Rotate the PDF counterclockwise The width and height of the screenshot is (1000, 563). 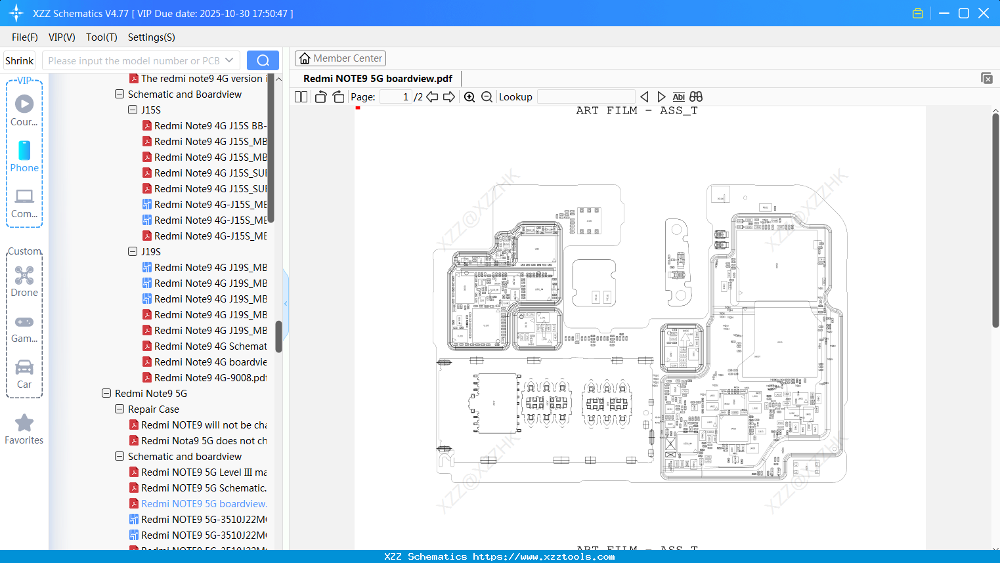(x=320, y=96)
